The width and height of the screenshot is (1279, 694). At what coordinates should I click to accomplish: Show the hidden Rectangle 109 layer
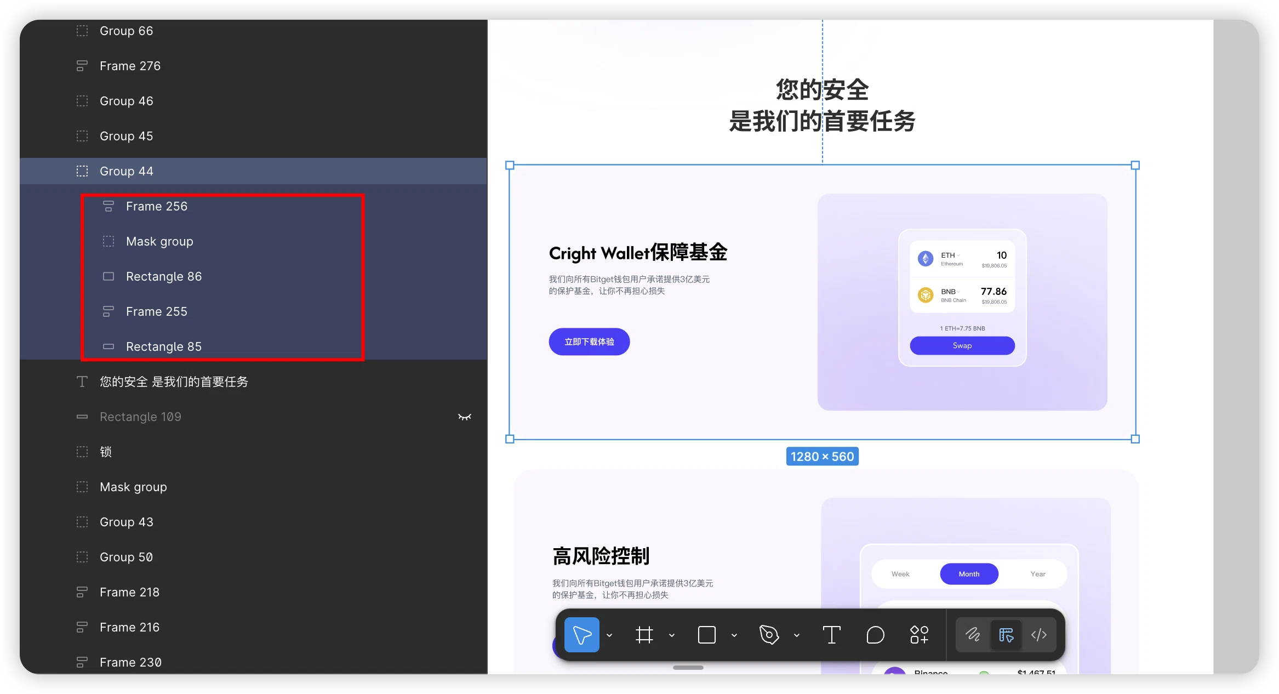(465, 417)
